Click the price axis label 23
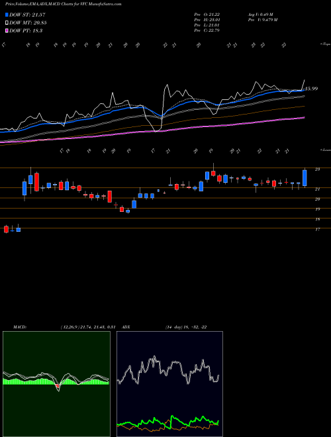The image size is (331, 437). [x=317, y=169]
